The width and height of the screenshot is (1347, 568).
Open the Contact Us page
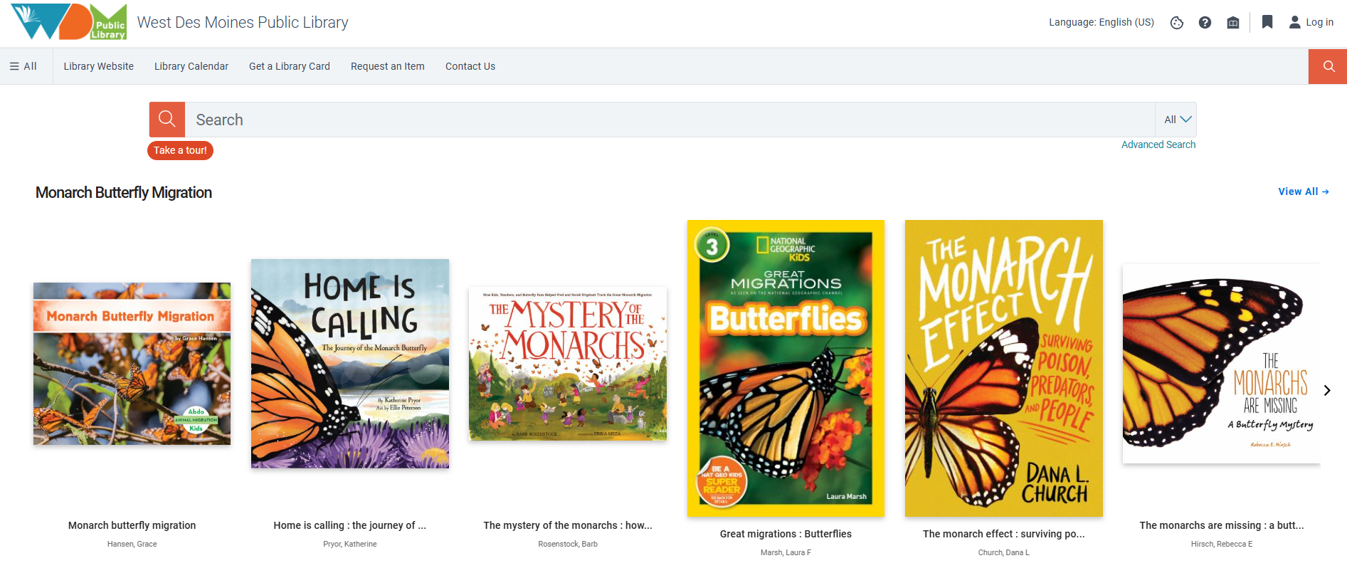point(470,66)
